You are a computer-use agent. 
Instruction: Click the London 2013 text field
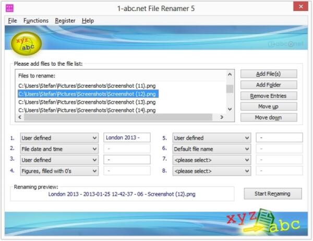pos(127,138)
